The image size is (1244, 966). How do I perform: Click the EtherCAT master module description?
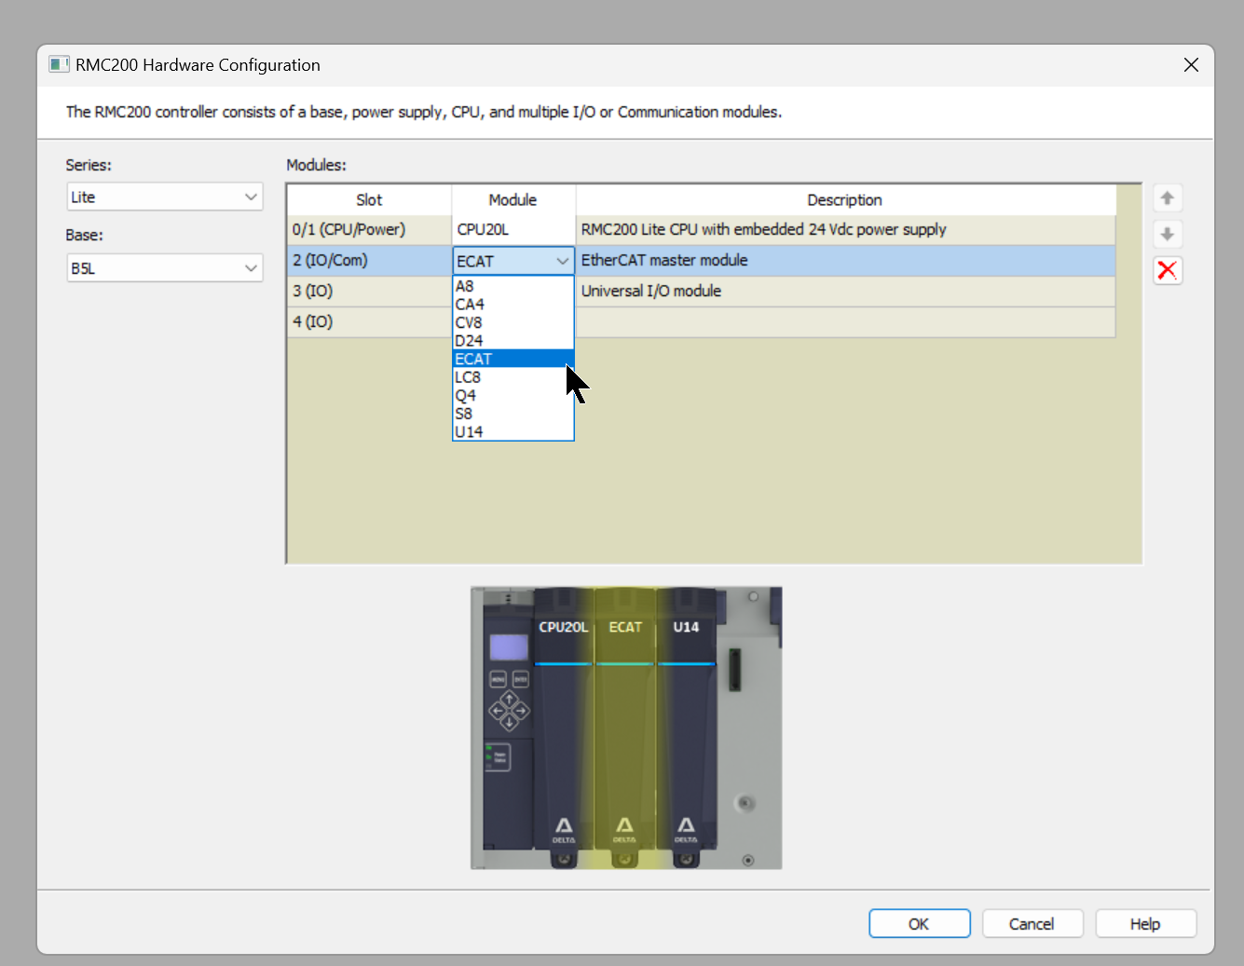coord(845,261)
